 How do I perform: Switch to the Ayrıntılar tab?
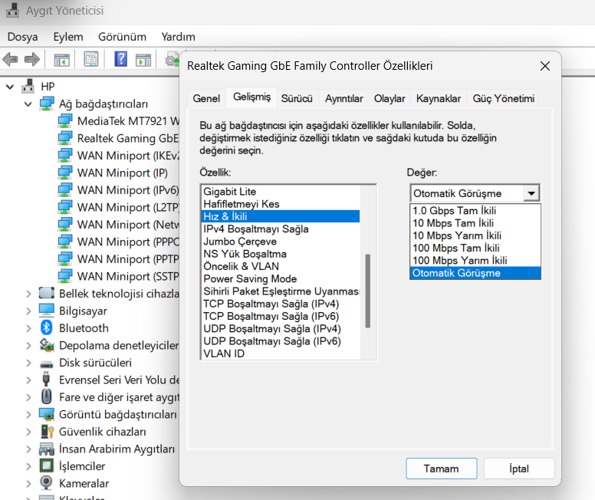[344, 98]
